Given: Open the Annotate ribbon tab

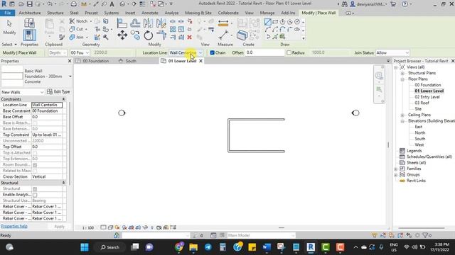Looking at the screenshot, I should tap(150, 13).
